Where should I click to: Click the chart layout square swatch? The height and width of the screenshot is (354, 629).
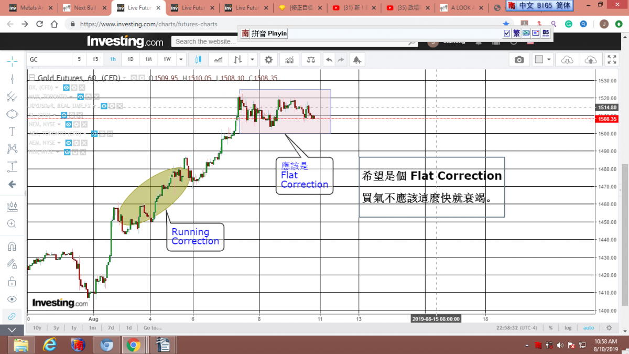538,59
